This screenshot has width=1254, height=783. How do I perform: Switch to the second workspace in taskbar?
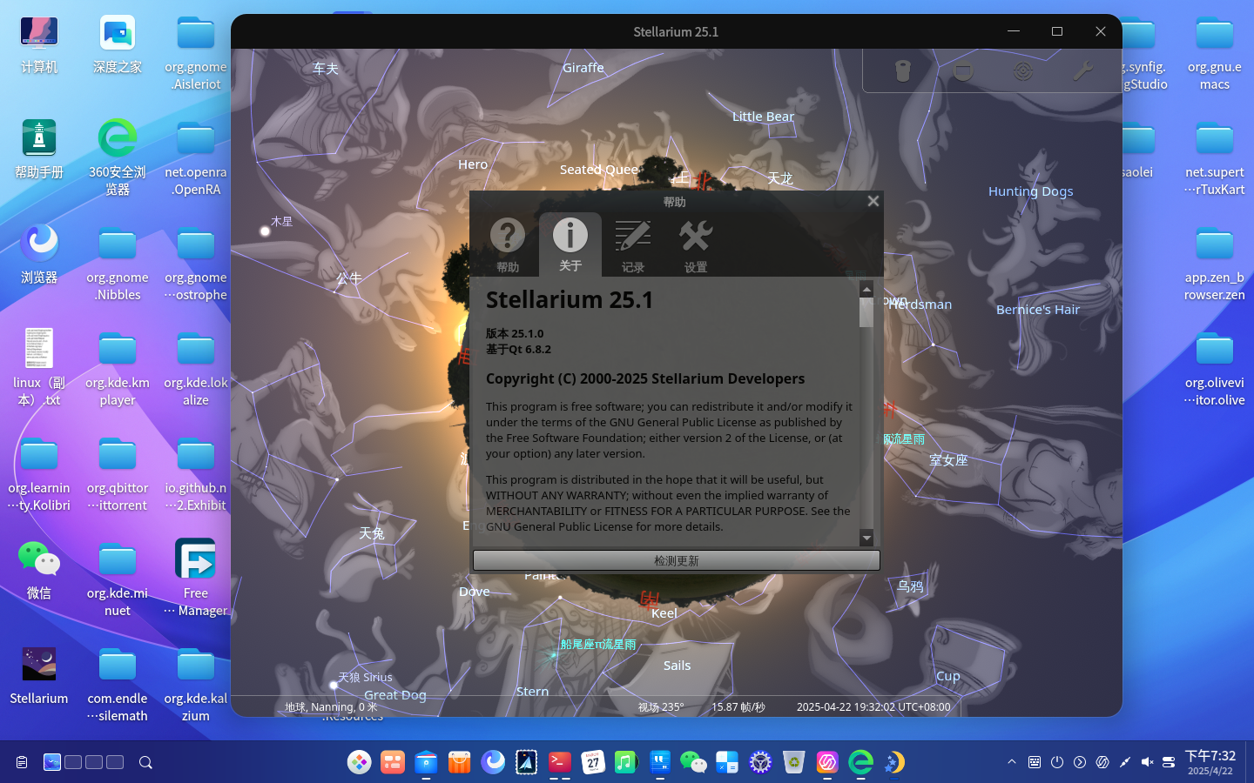coord(73,762)
